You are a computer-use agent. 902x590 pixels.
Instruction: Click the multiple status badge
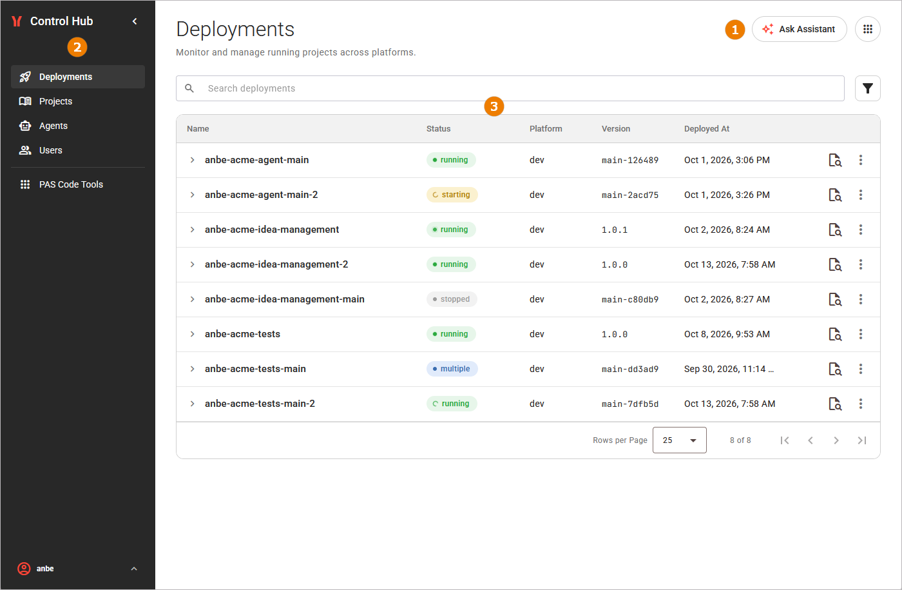(452, 369)
